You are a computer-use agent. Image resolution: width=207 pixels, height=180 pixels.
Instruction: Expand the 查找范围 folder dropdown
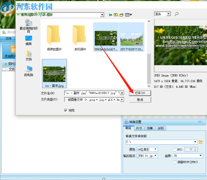pos(102,15)
